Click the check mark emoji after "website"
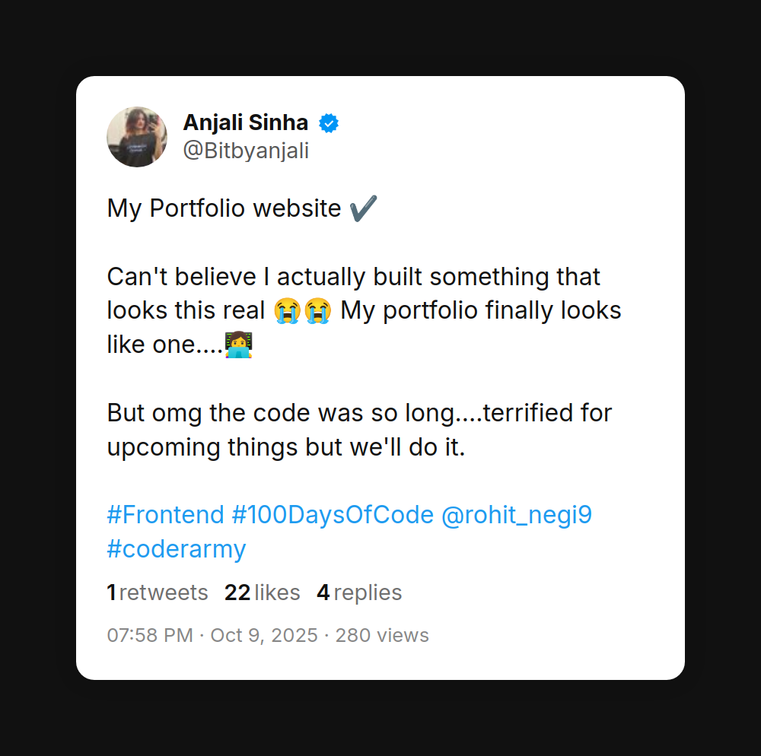 coord(363,208)
